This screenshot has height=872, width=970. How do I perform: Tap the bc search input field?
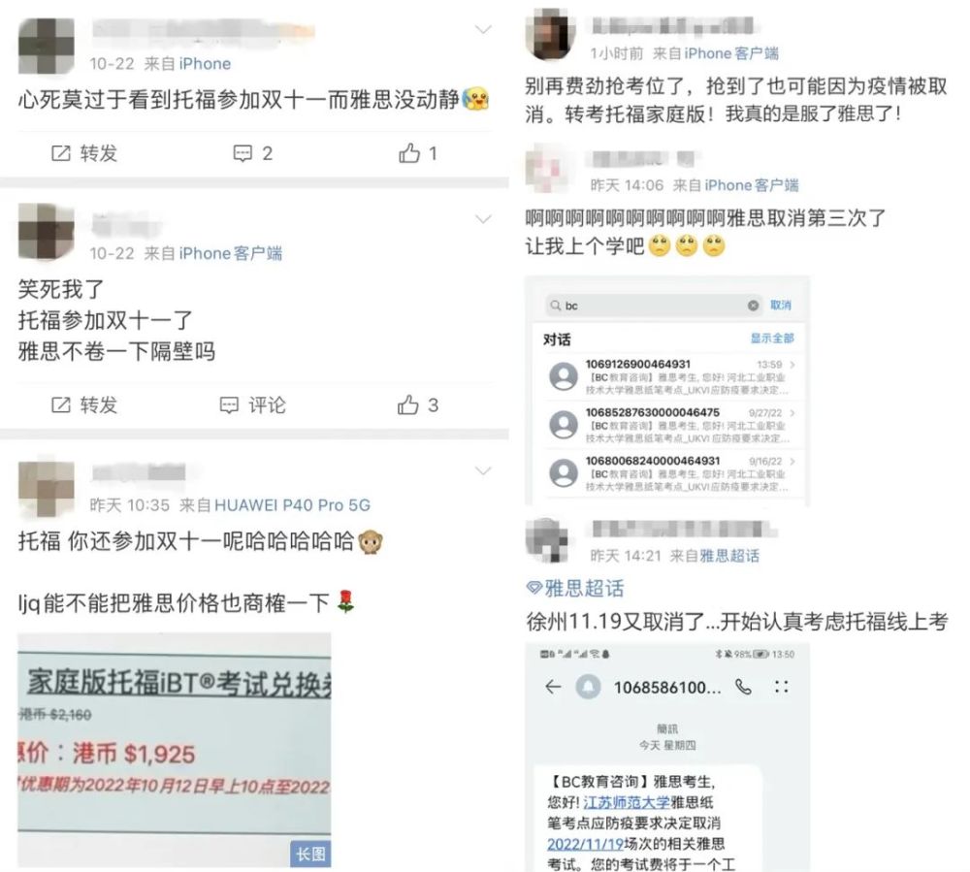(x=655, y=306)
